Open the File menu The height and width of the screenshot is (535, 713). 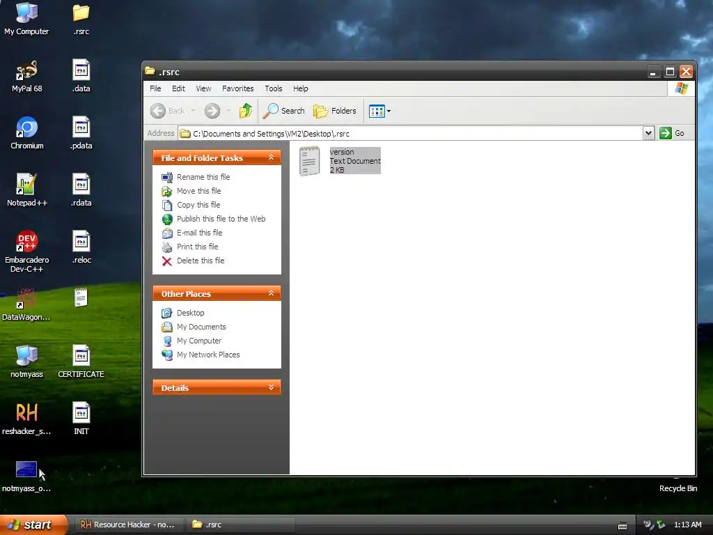[155, 88]
